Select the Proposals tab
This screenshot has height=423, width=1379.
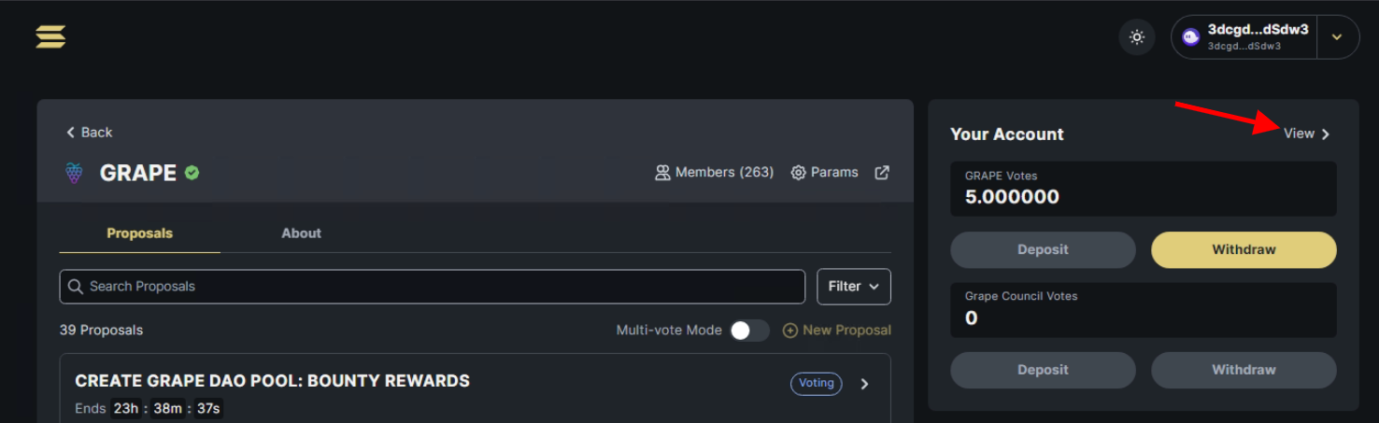(x=139, y=233)
